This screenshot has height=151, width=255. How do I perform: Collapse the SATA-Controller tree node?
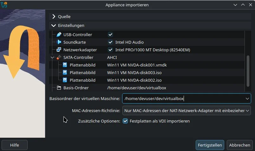pyautogui.click(x=52, y=58)
